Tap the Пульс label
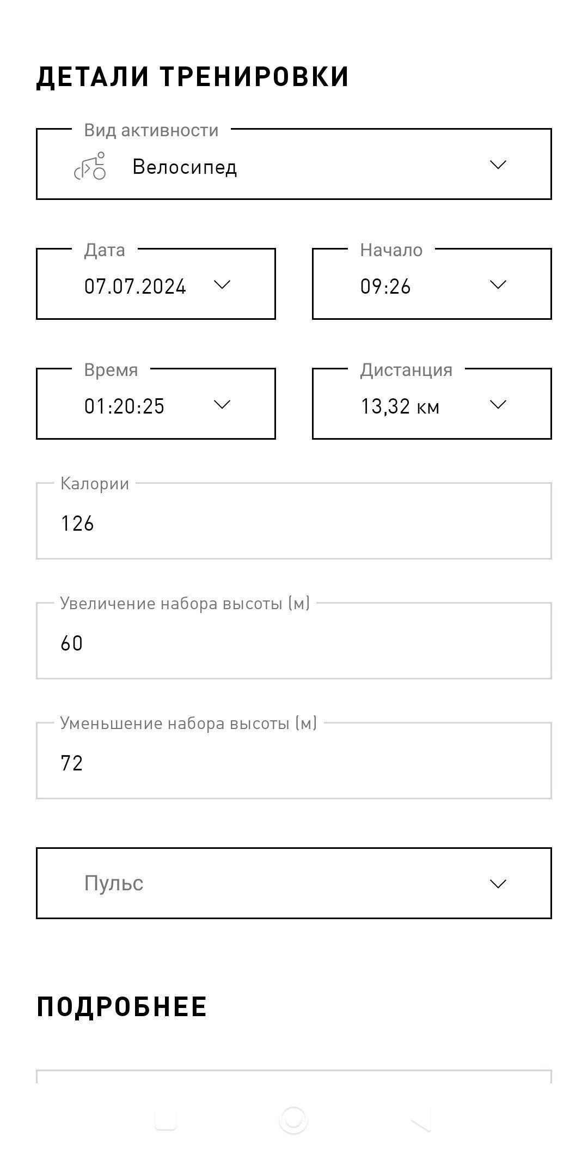The image size is (588, 1154). pyautogui.click(x=114, y=883)
